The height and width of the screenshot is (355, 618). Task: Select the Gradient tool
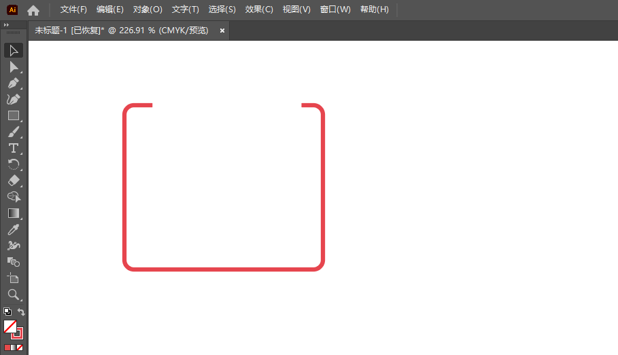point(14,213)
